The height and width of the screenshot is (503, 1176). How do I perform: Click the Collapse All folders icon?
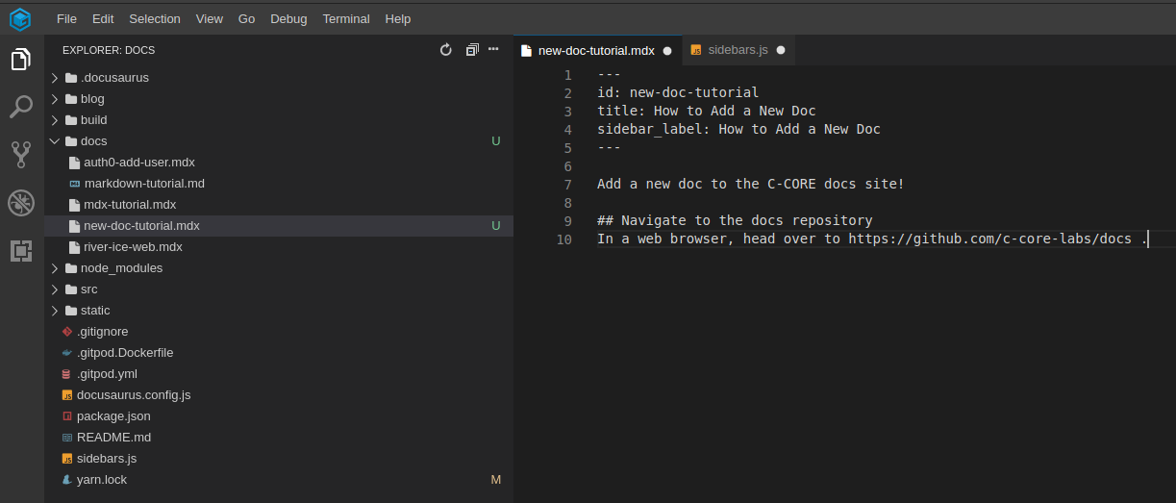(471, 50)
